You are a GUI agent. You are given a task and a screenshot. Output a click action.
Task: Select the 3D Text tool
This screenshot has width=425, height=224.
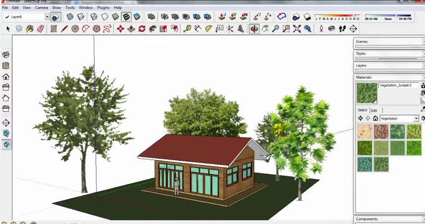coord(241,29)
